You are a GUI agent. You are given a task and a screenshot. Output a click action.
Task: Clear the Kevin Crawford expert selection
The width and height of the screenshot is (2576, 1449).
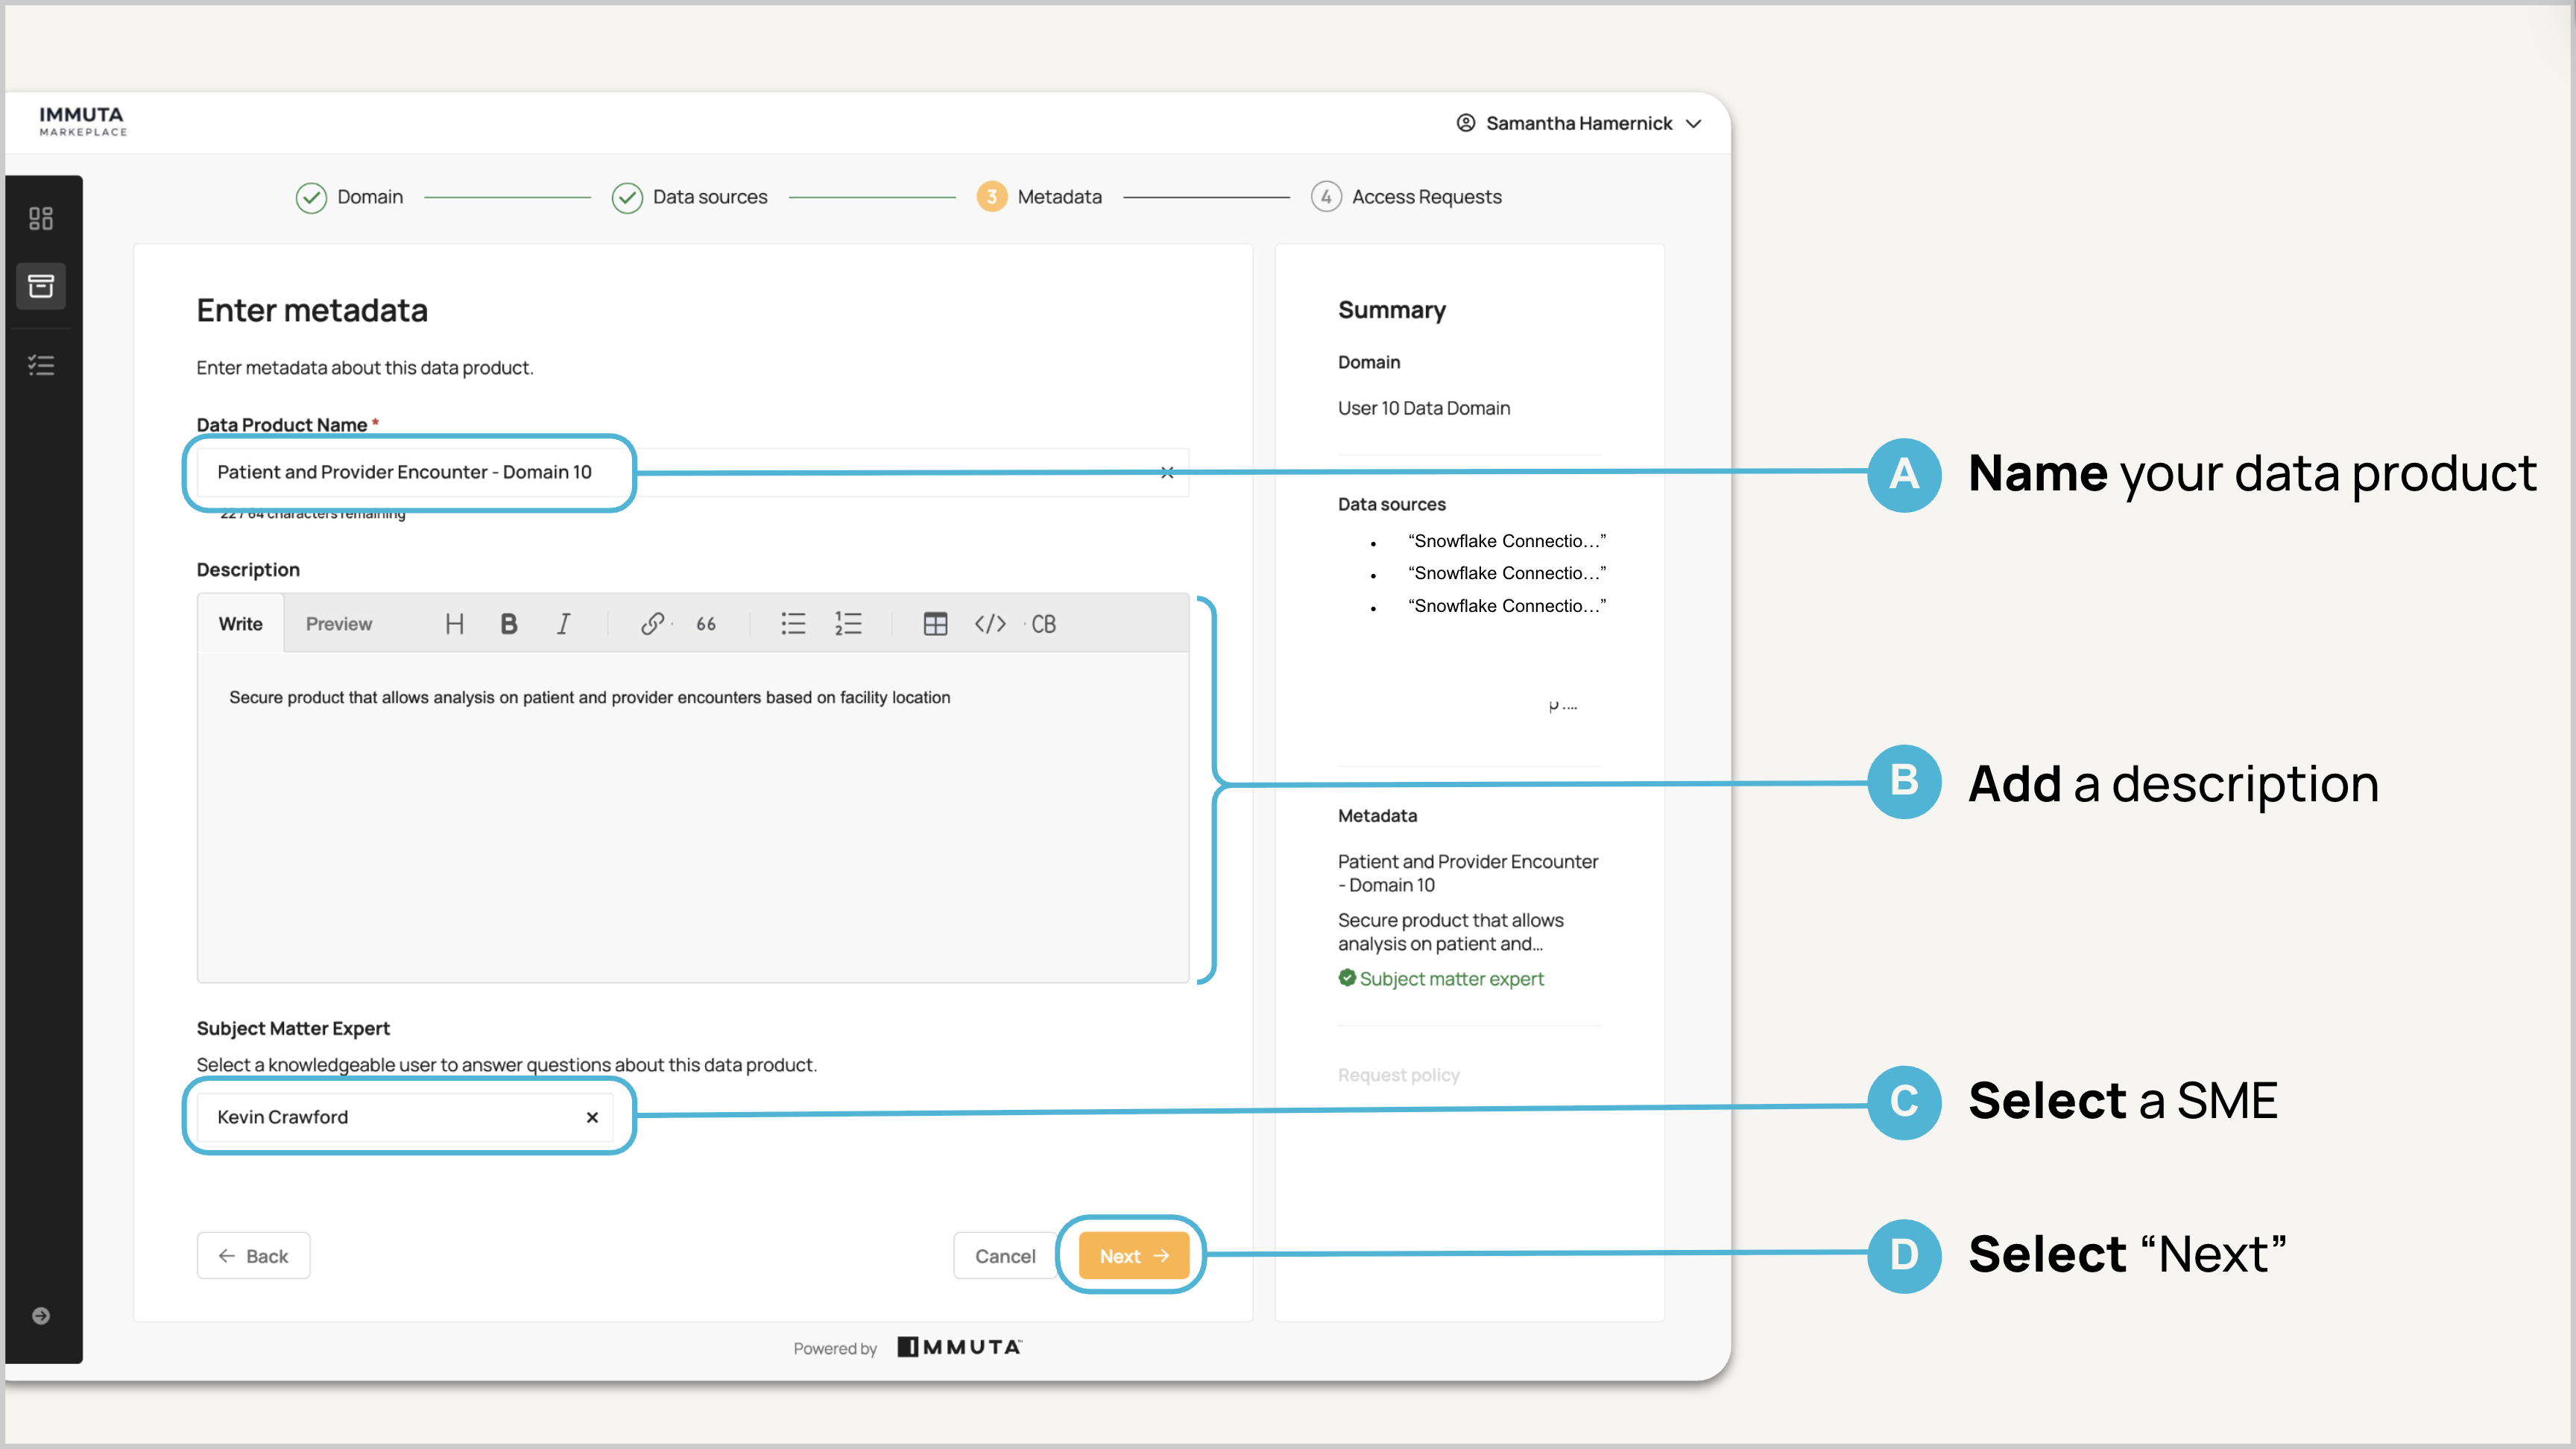(x=592, y=1117)
